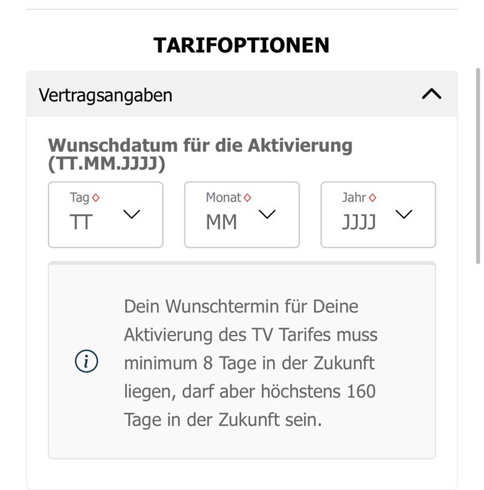
Task: Click the TARIFOPTIONEN heading
Action: pos(241,45)
